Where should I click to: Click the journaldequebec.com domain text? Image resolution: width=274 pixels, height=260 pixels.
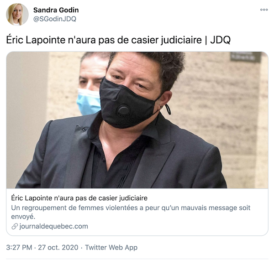point(53,226)
